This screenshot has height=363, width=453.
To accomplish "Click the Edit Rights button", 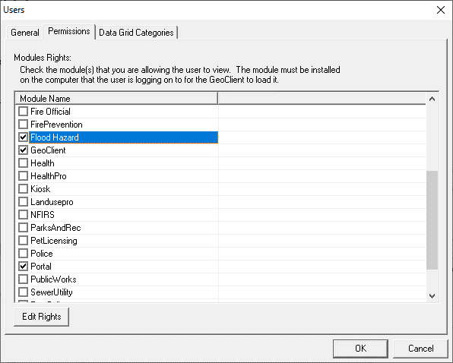I will [x=41, y=317].
